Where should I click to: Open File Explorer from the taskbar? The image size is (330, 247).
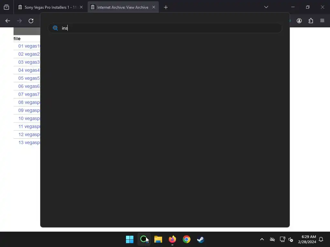pos(158,239)
